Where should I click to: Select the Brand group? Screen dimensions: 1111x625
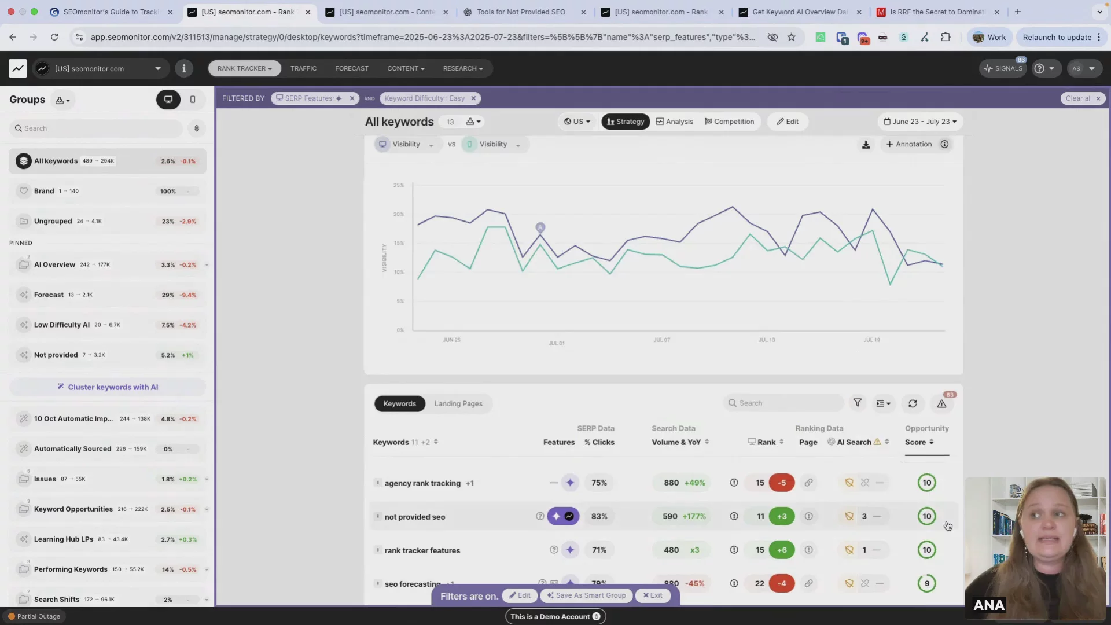108,191
